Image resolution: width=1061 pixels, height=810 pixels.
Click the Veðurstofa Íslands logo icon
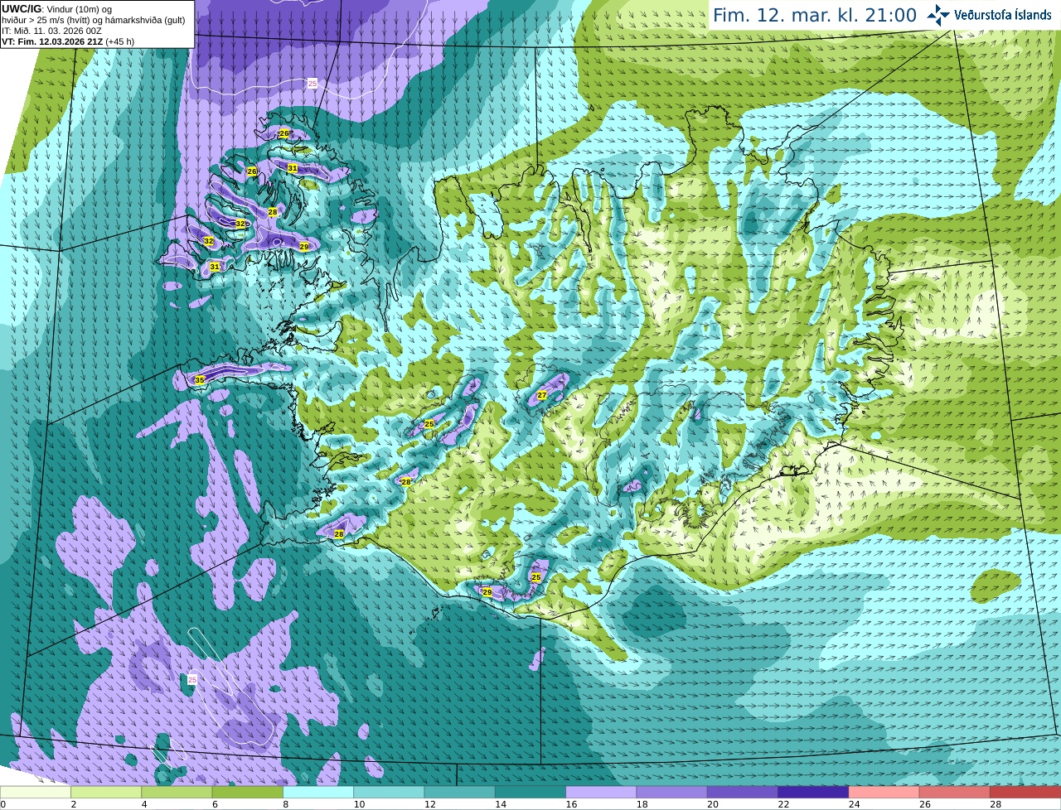(x=938, y=15)
